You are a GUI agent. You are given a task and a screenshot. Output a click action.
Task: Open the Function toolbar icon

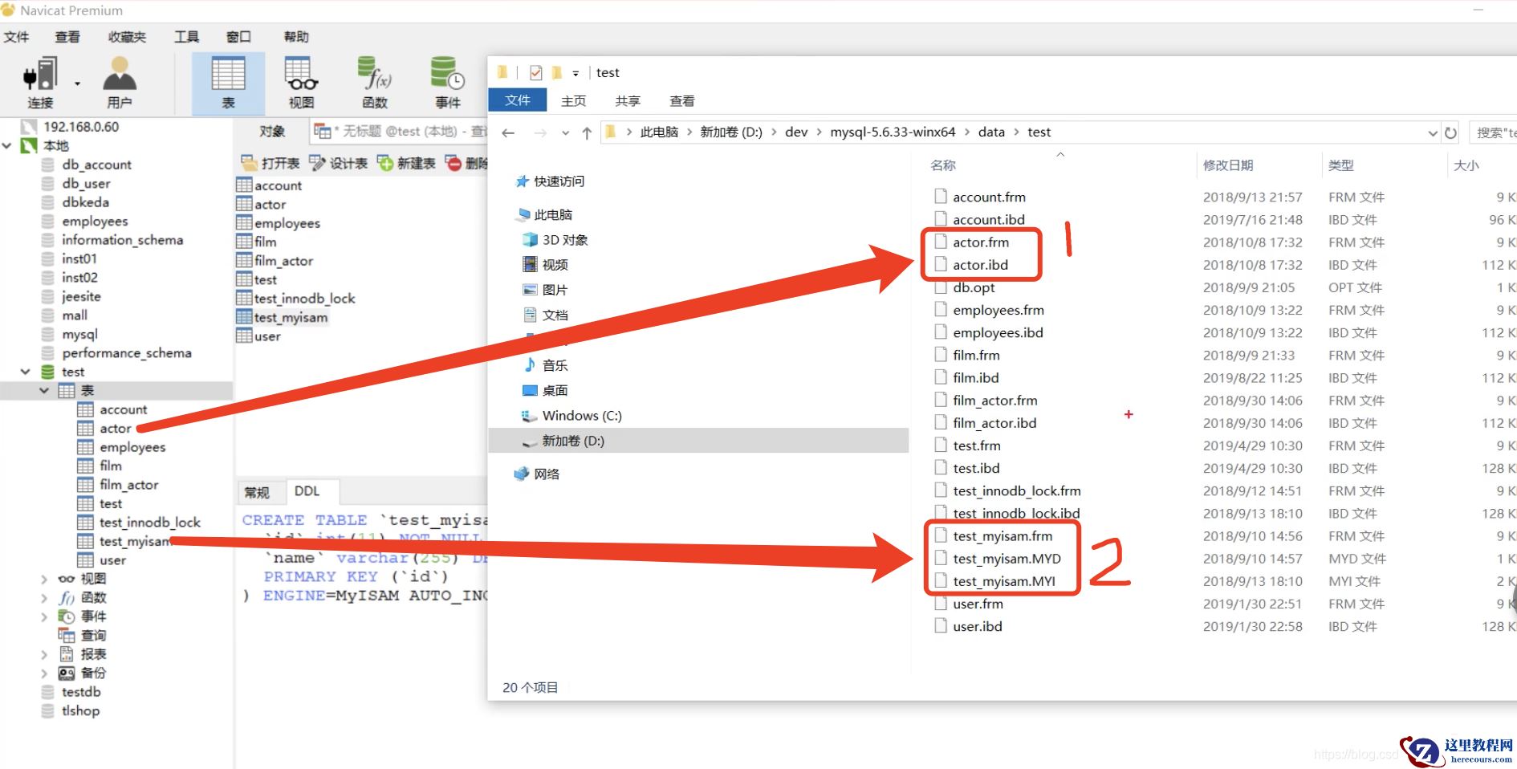374,75
